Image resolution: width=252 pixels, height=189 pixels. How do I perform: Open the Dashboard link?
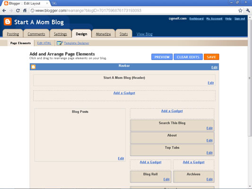(196, 18)
